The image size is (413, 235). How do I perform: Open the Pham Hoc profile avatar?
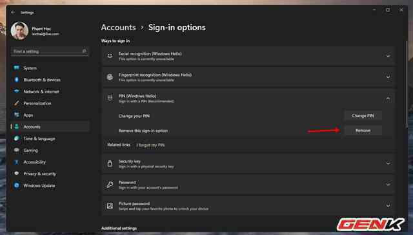pos(19,31)
